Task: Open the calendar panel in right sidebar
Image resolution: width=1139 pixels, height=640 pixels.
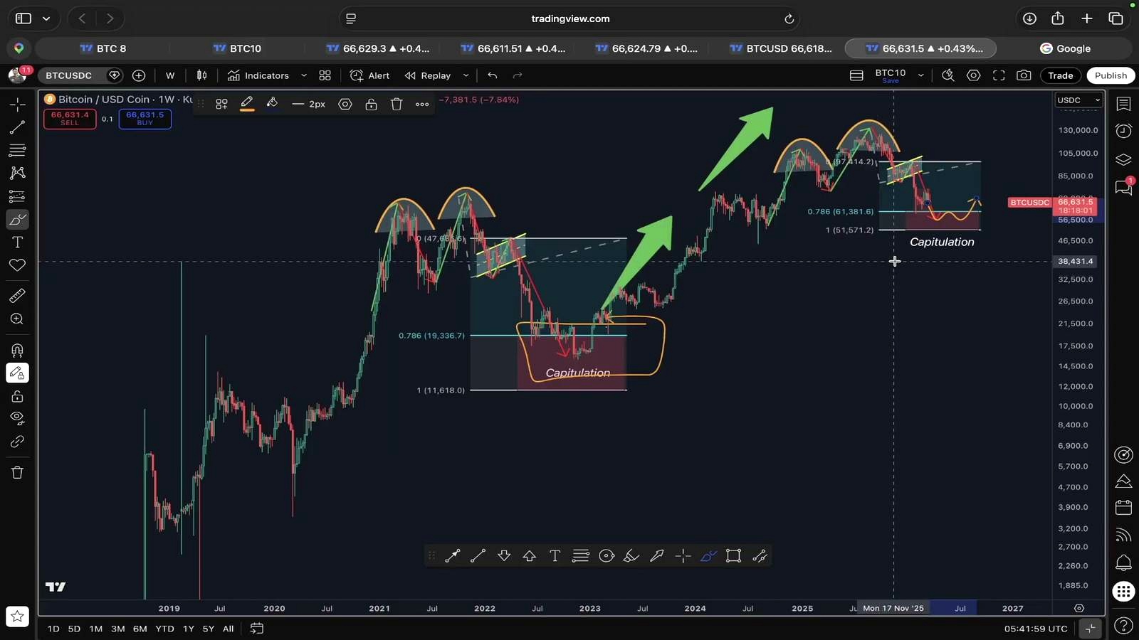Action: coord(1123,508)
